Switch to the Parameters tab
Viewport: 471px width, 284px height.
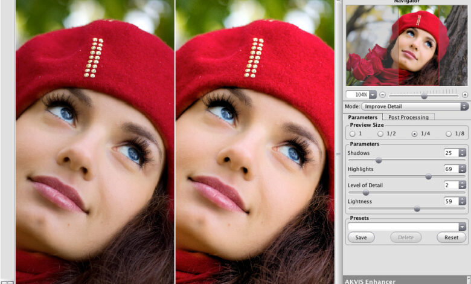(362, 117)
